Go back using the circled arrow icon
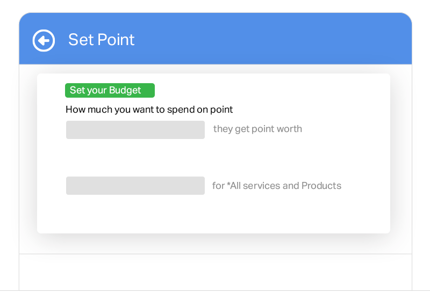Image resolution: width=430 pixels, height=308 pixels. pos(44,41)
